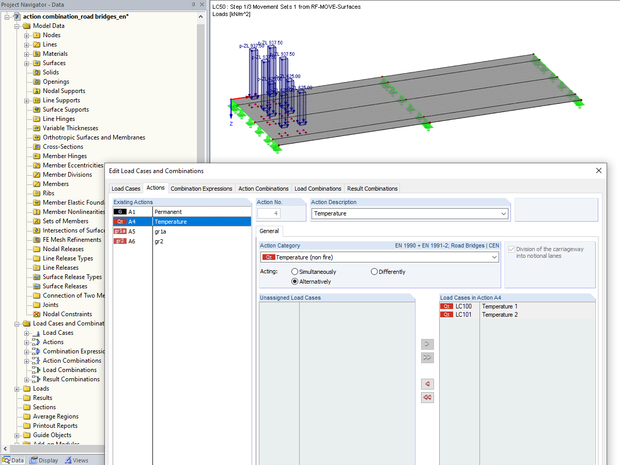Open the Action Description dropdown
The width and height of the screenshot is (620, 465).
tap(504, 213)
